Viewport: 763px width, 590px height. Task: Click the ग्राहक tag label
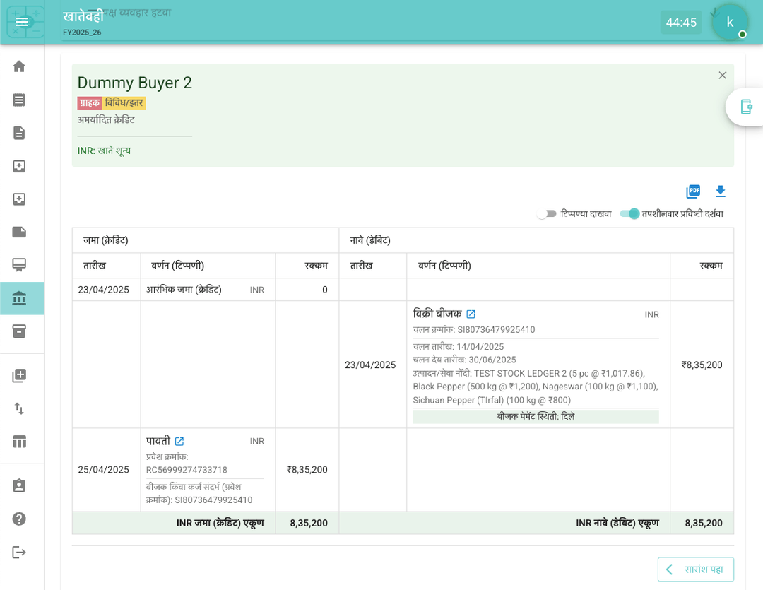point(89,103)
